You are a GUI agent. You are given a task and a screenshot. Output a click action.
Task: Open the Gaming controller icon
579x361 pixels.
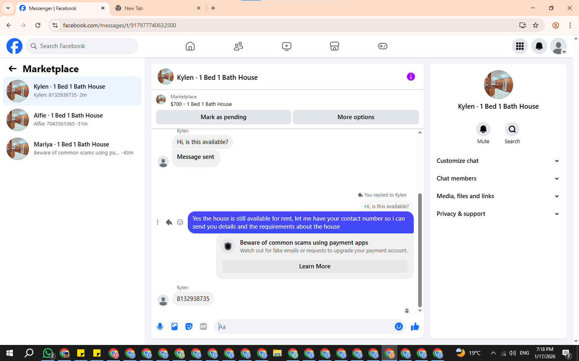tap(383, 46)
